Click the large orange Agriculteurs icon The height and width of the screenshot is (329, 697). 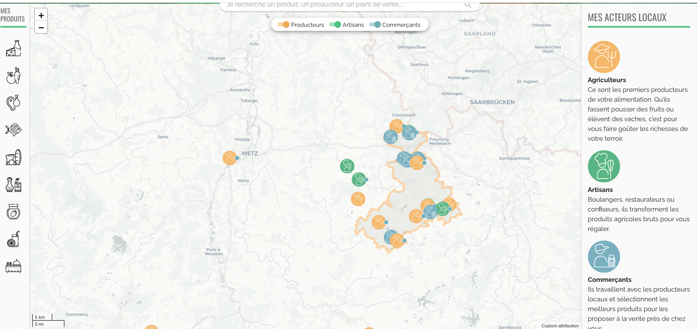(x=604, y=57)
